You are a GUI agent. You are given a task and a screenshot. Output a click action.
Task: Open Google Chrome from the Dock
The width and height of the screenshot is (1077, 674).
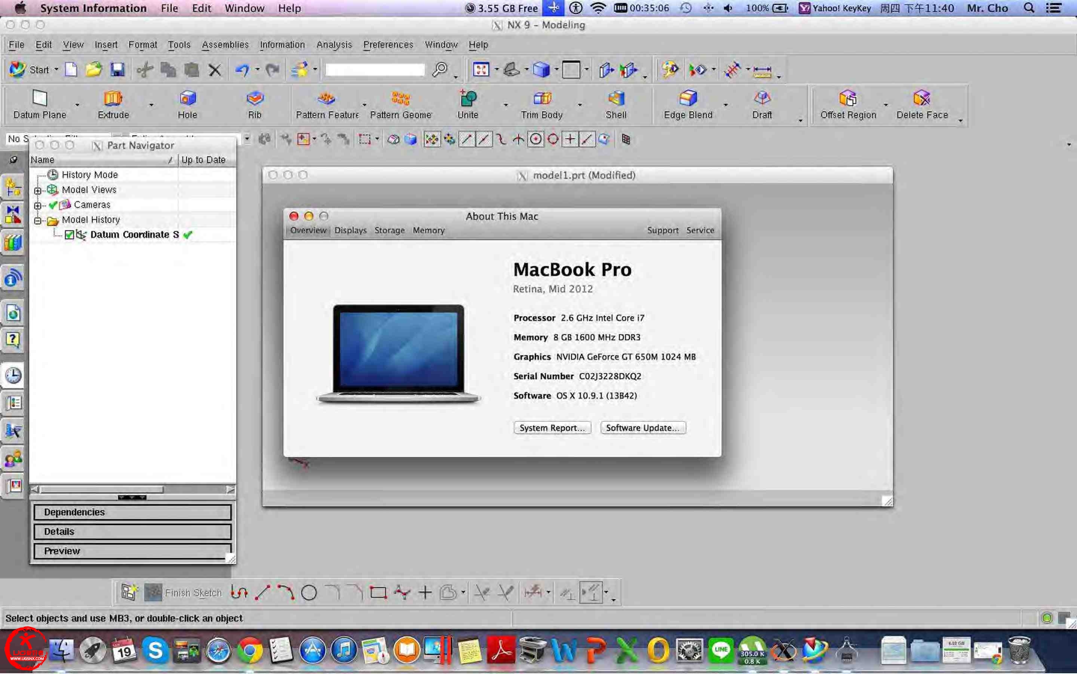click(x=249, y=651)
